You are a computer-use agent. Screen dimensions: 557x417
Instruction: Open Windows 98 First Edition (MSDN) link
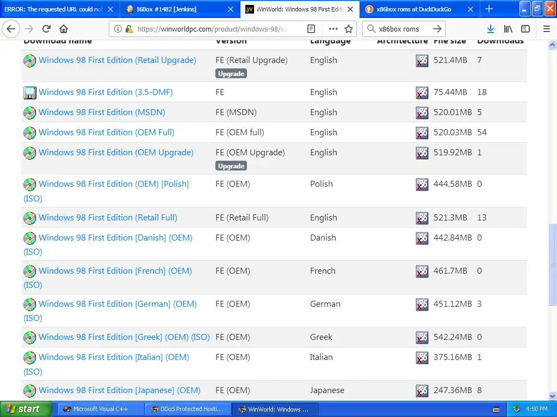102,112
